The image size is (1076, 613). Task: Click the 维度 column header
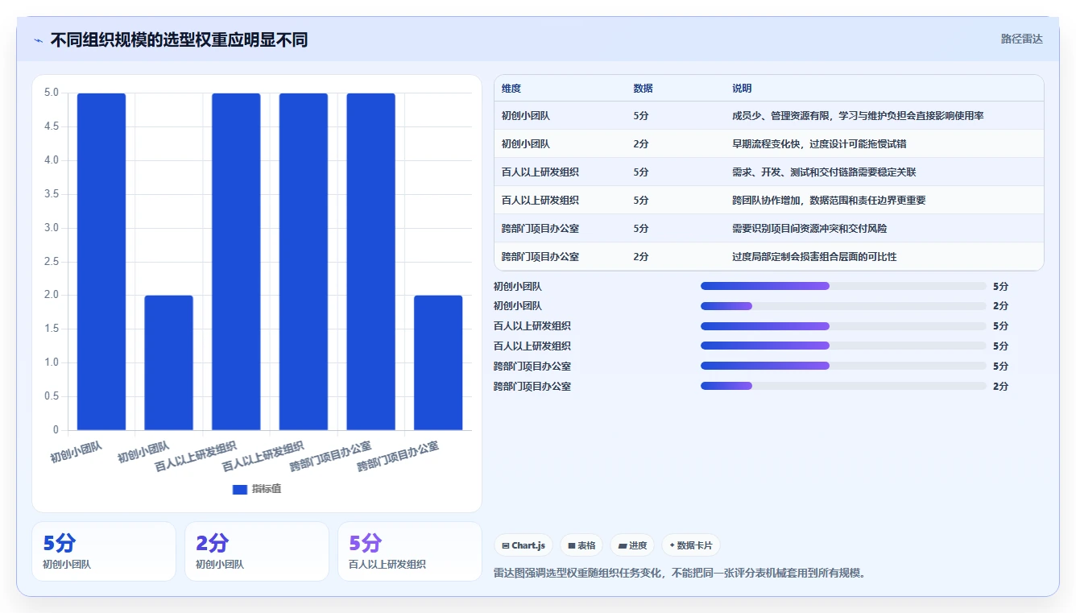click(511, 89)
